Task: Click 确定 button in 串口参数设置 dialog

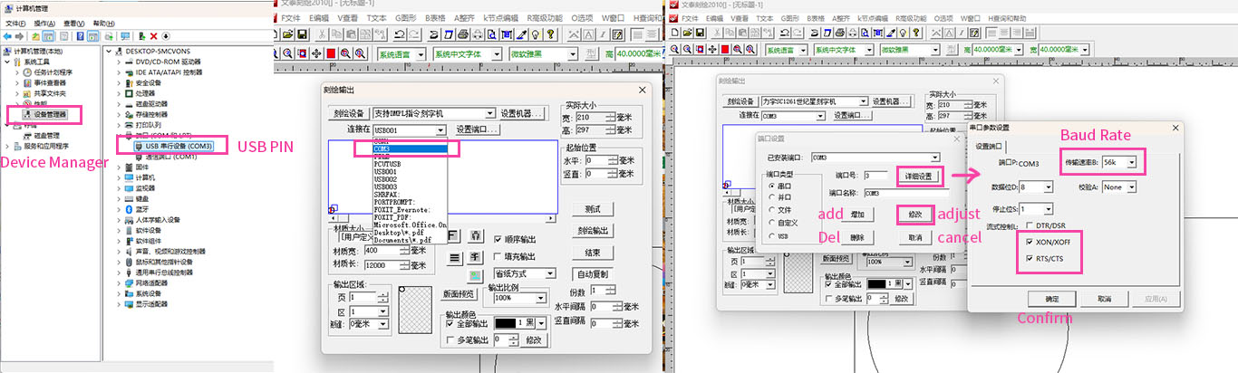Action: pos(1050,299)
